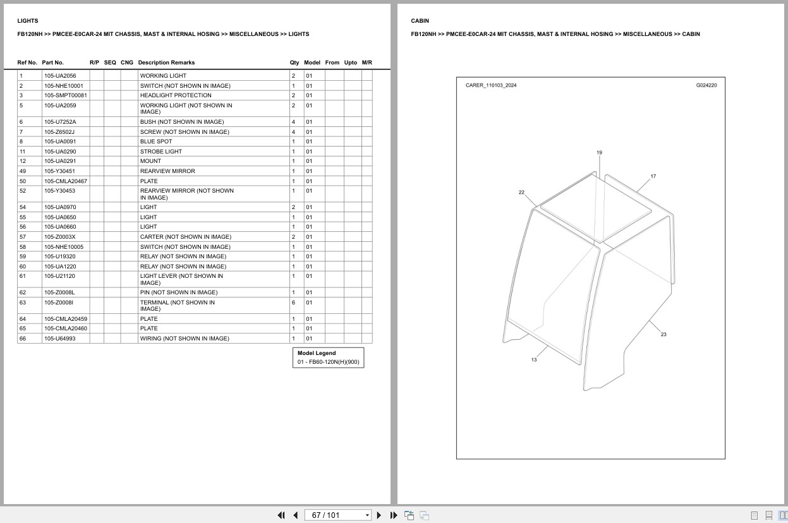
Task: Click the M/R column header
Action: [367, 63]
